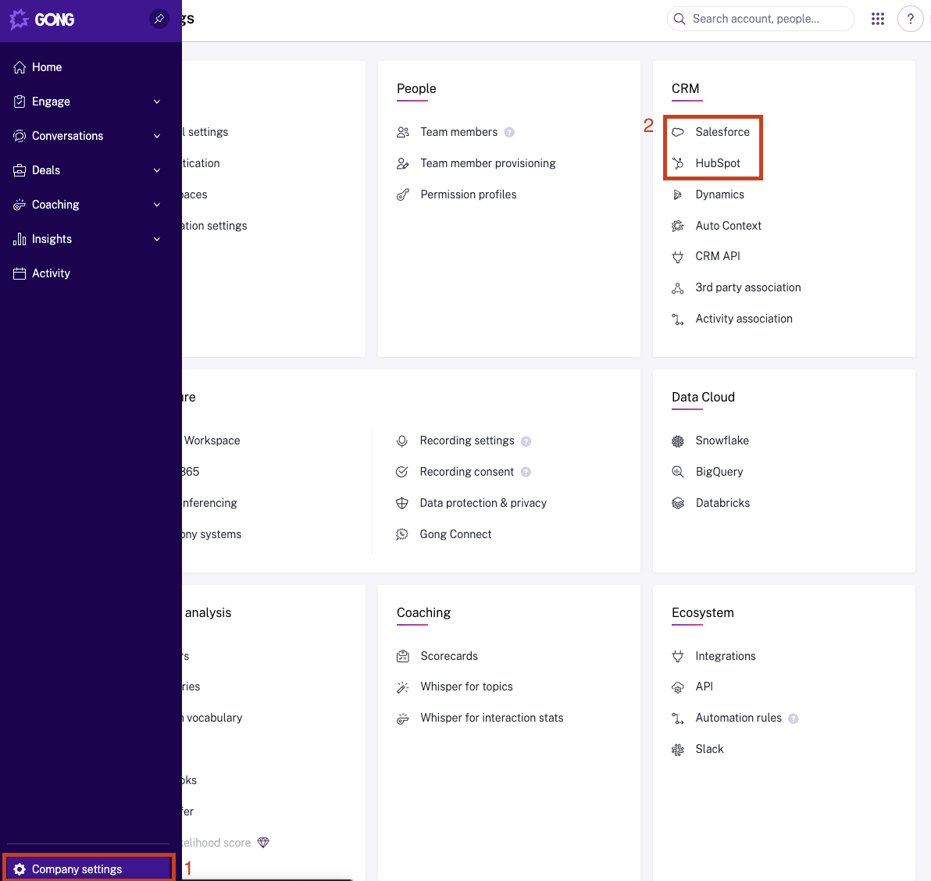
Task: Click the Gong Connect phone icon
Action: [402, 534]
